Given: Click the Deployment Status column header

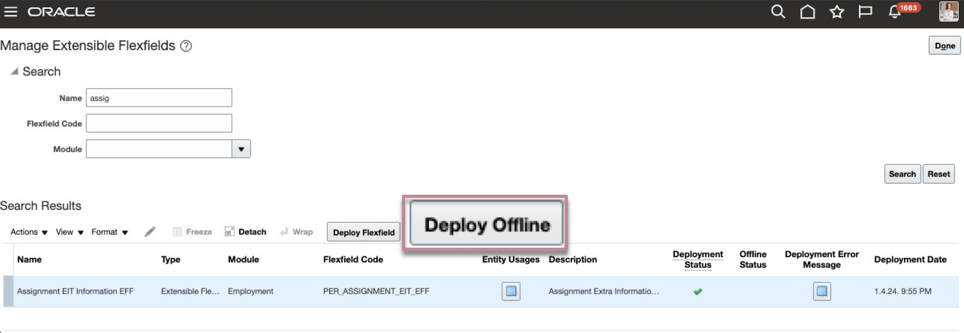Looking at the screenshot, I should pos(697,259).
